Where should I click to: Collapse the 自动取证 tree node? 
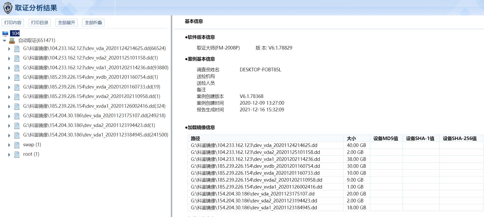click(4, 41)
